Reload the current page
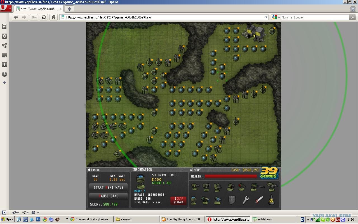Viewport: 358px width, 224px height. click(44, 17)
